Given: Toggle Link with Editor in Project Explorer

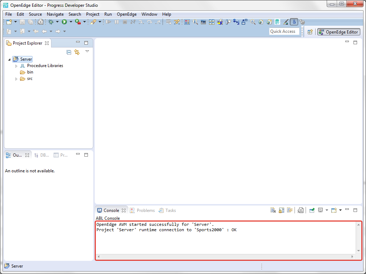Looking at the screenshot, I should tap(77, 52).
